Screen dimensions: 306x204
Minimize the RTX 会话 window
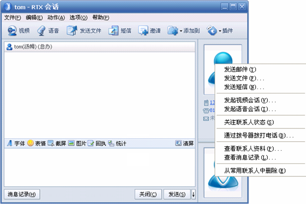click(x=225, y=7)
